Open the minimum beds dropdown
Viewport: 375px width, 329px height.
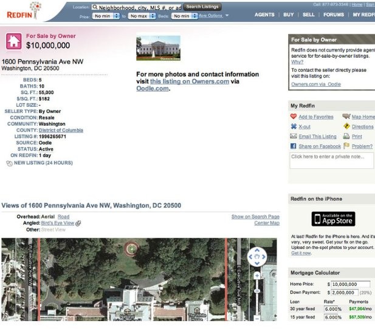pyautogui.click(x=185, y=16)
